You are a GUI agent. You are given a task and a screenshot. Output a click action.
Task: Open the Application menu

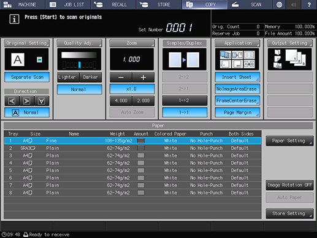click(237, 43)
